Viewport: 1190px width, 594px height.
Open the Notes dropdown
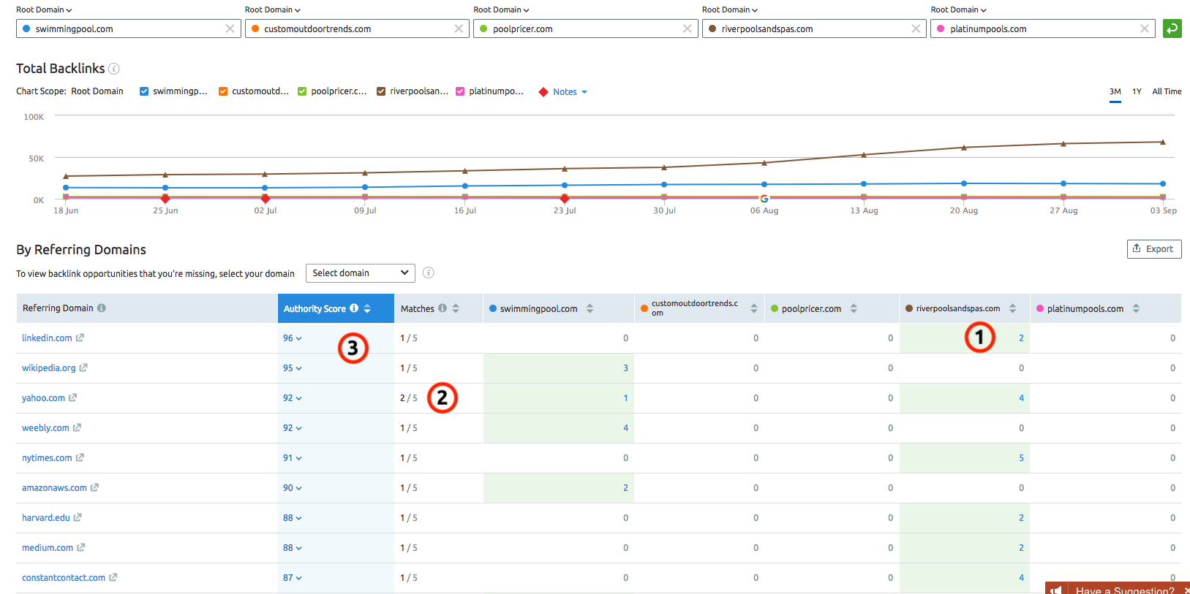coord(570,92)
